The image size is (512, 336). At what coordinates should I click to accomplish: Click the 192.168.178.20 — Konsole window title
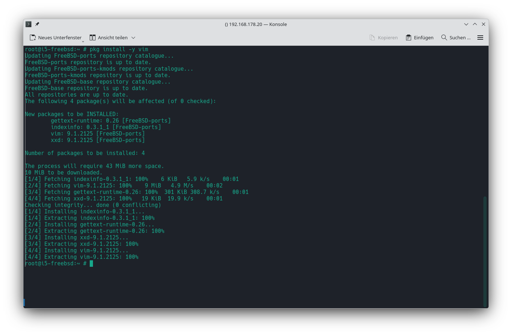pyautogui.click(x=256, y=24)
